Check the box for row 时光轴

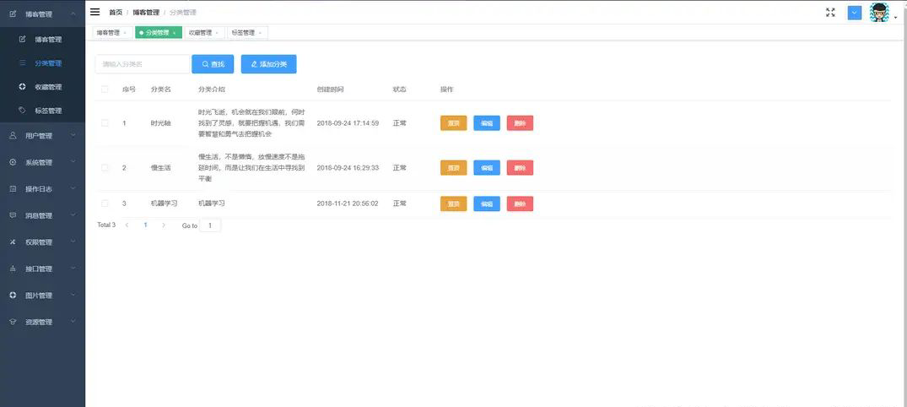pyautogui.click(x=105, y=123)
